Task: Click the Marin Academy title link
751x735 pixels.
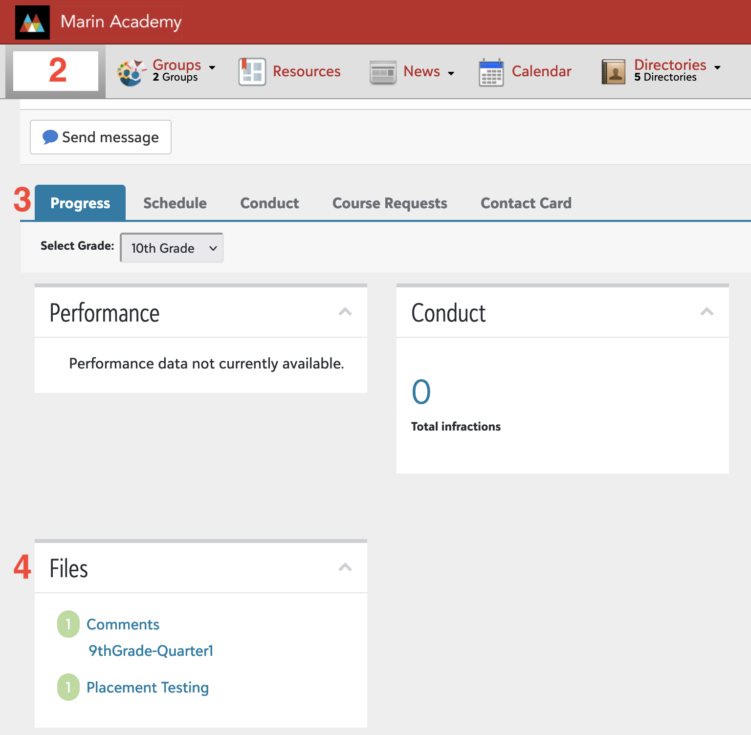Action: [x=121, y=22]
